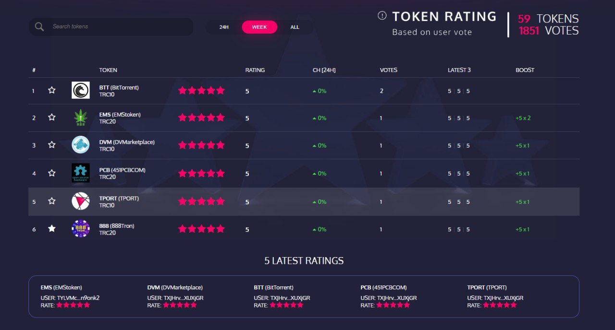Screen dimensions: 615x330
Task: Click PCB (451PCBCOM) in latest ratings
Action: click(383, 287)
